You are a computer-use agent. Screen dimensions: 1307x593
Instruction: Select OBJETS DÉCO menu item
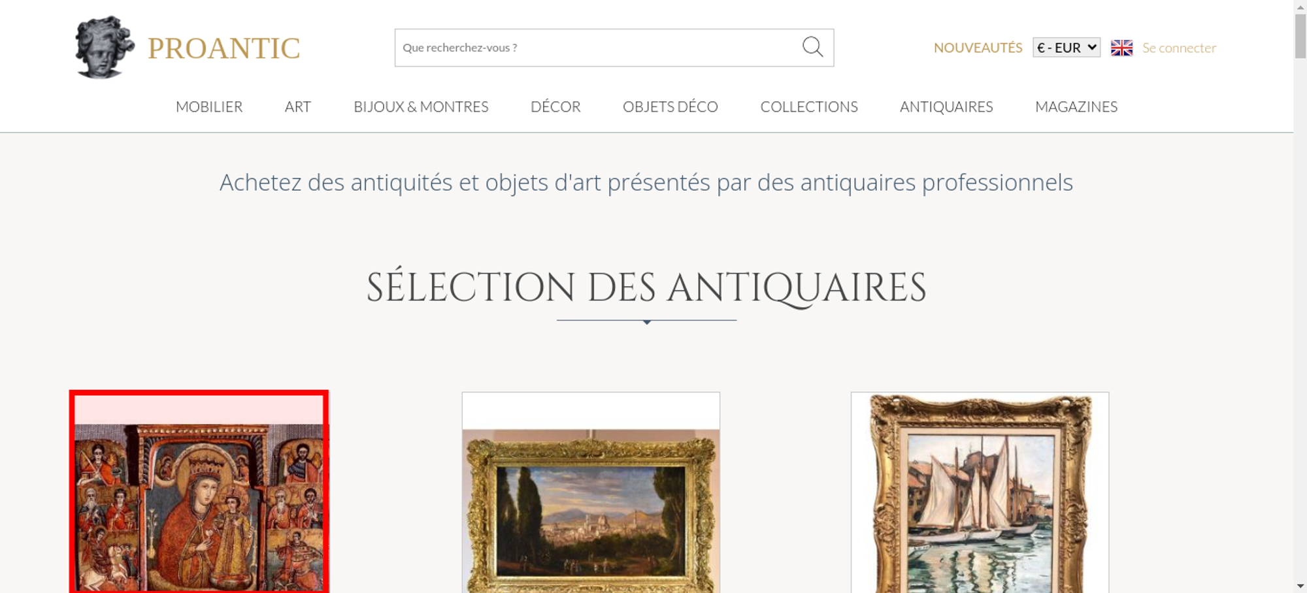[x=670, y=106]
